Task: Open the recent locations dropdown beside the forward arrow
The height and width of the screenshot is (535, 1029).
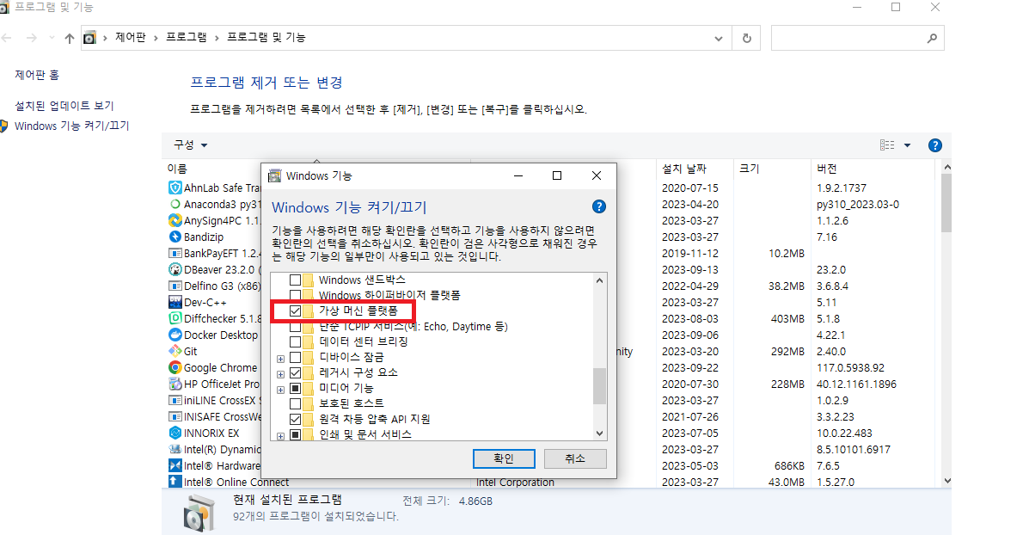Action: (x=52, y=38)
